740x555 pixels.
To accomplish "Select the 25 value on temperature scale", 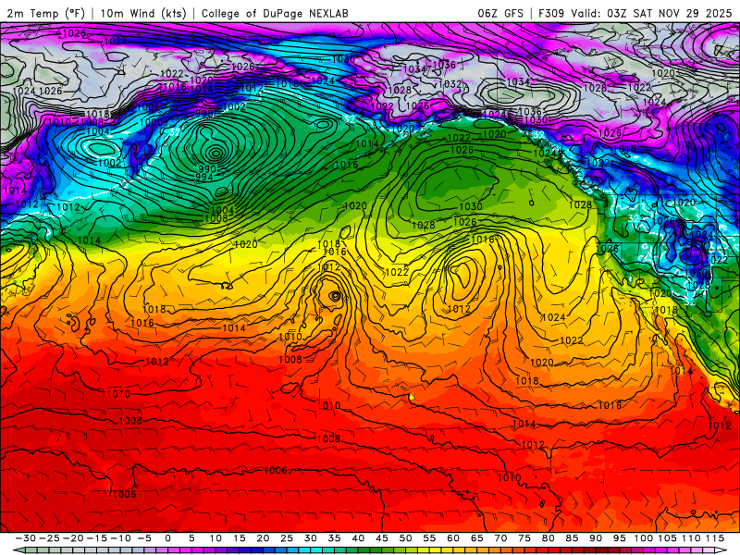I will click(287, 538).
